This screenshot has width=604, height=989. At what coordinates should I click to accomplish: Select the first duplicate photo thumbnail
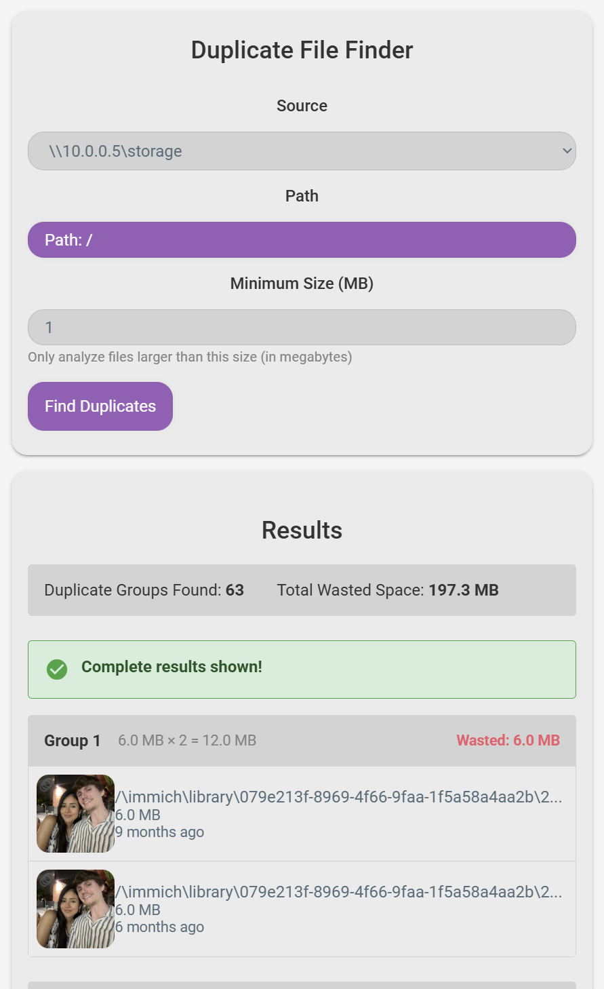coord(75,813)
